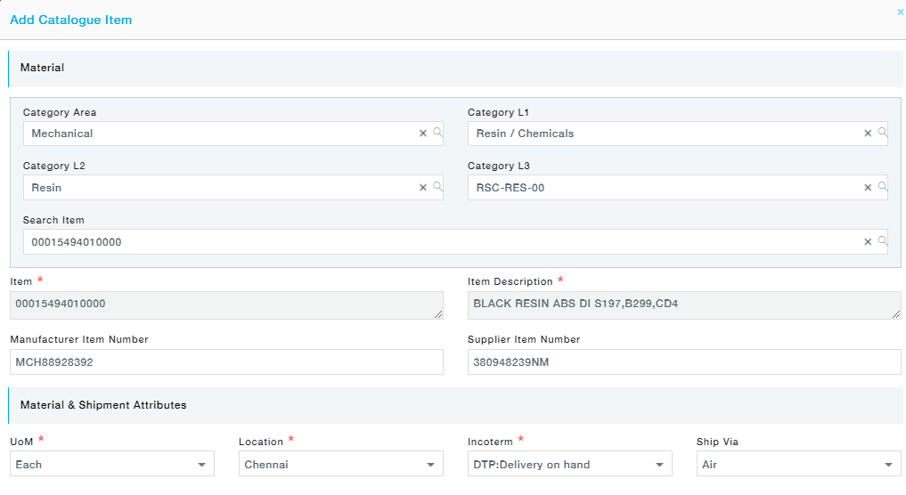Close the Add Catalogue Item dialog
Viewport: 906px width, 495px height.
[900, 12]
